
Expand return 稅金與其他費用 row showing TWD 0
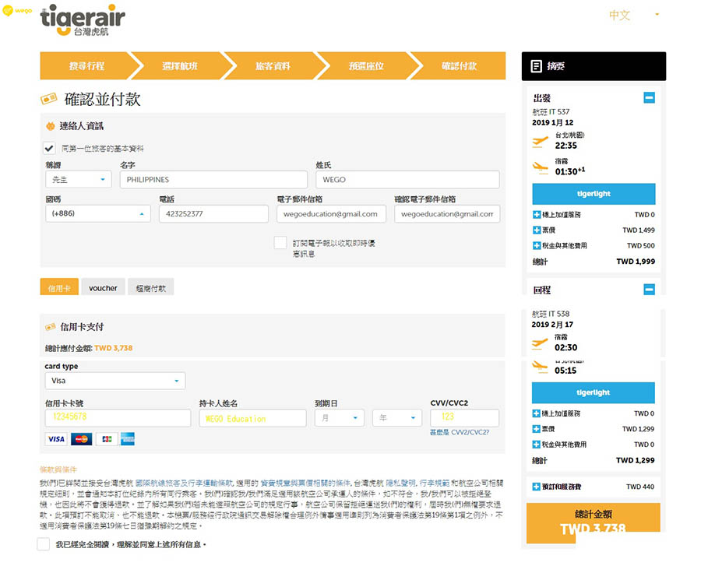coord(536,445)
